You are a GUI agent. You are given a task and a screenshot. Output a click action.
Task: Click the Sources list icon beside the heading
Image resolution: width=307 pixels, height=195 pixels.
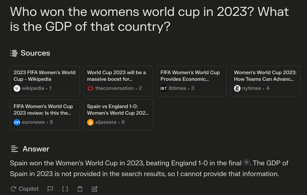[14, 53]
